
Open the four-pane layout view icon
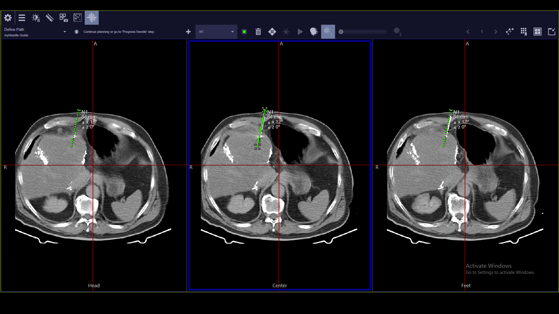pyautogui.click(x=537, y=32)
